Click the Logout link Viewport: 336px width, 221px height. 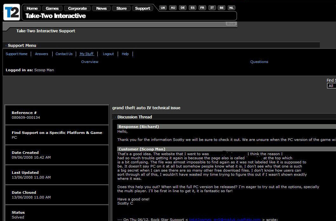108,54
